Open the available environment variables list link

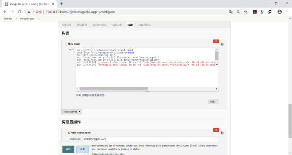(x=93, y=95)
